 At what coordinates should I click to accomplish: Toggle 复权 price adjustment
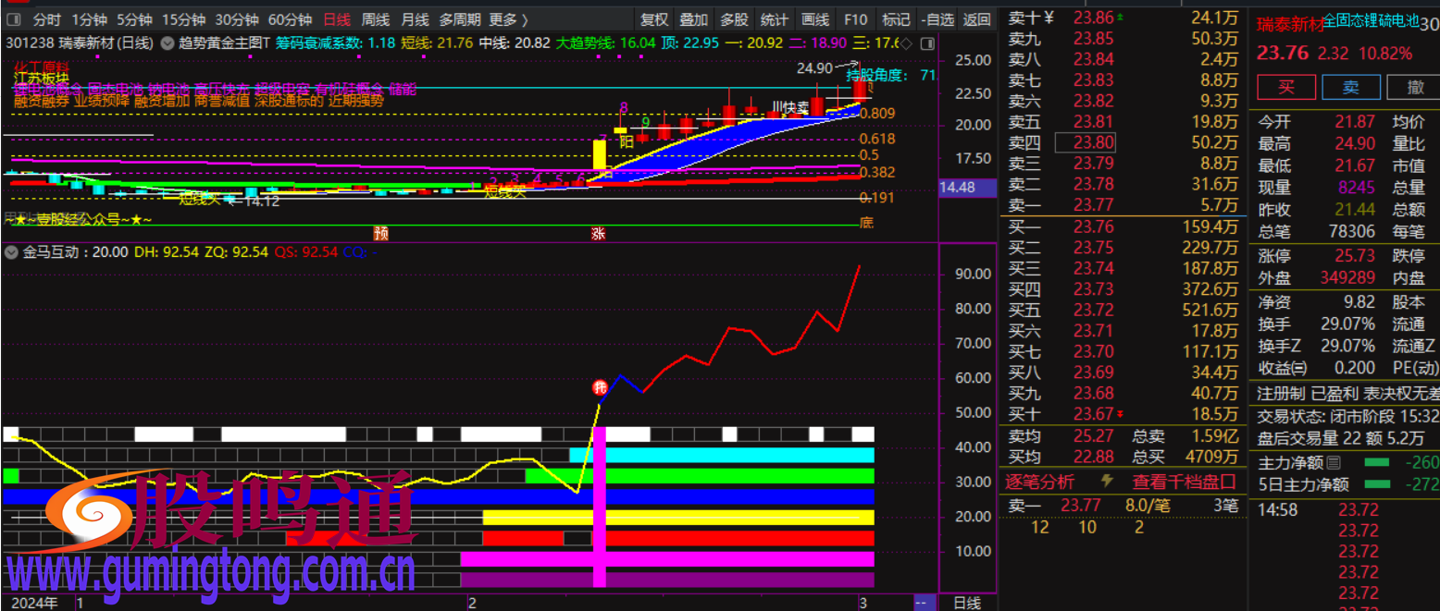(x=654, y=19)
